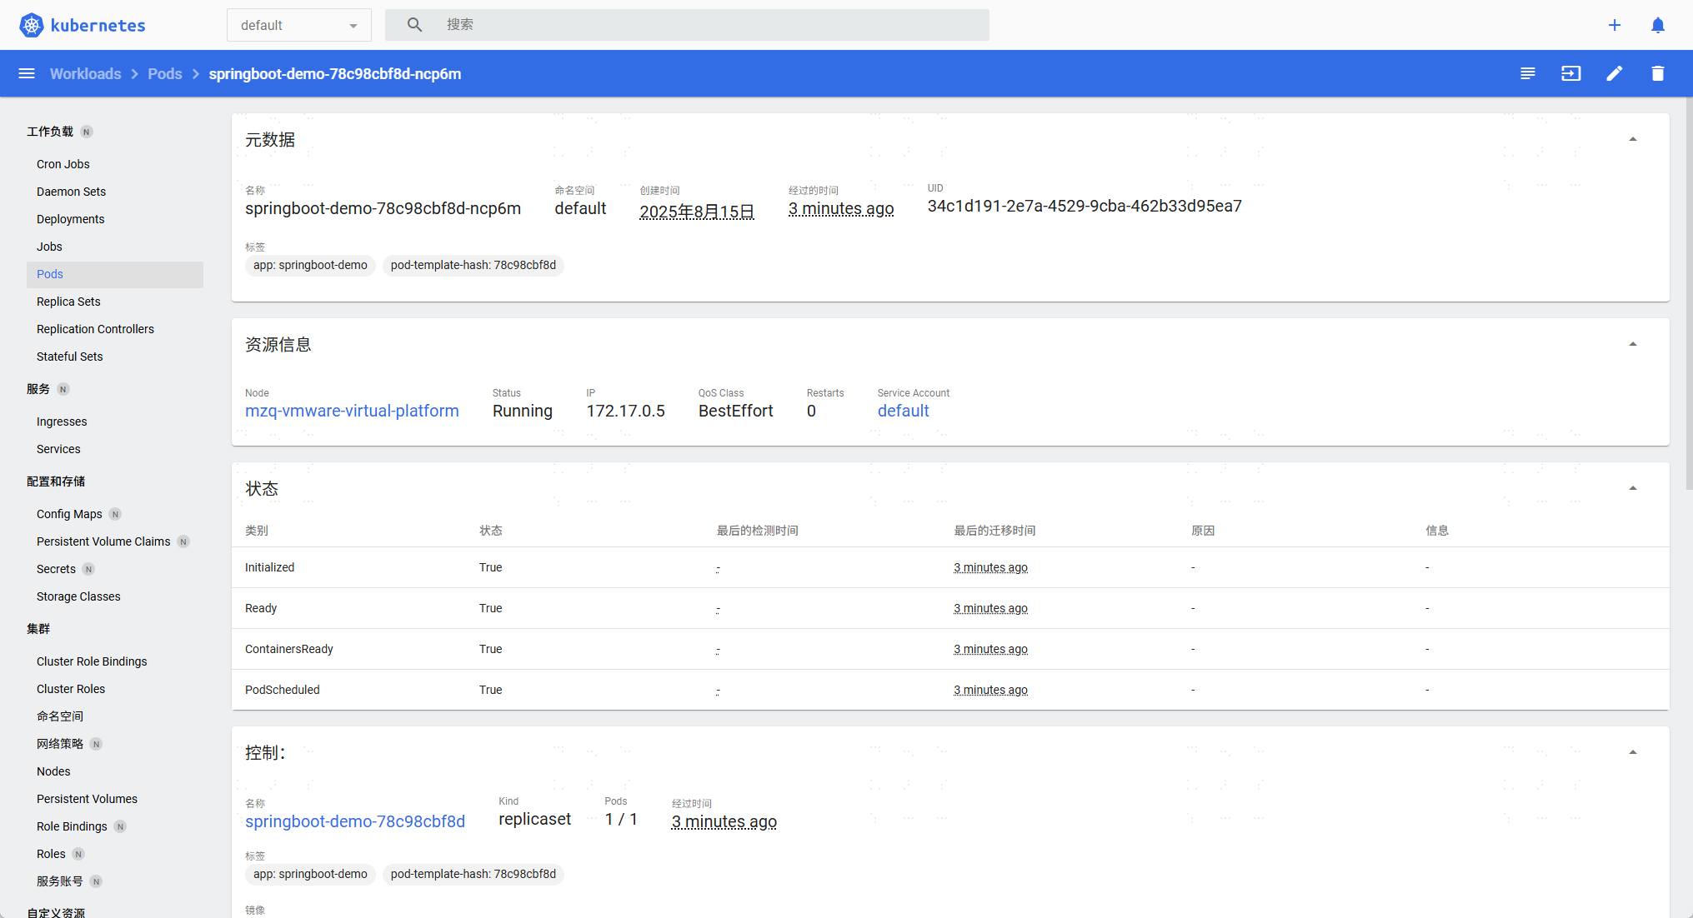Open the notifications bell
The height and width of the screenshot is (918, 1693).
tap(1657, 25)
